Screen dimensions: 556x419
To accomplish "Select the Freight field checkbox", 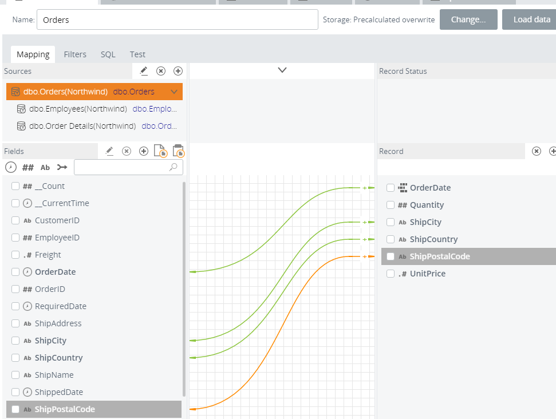I will pos(15,255).
